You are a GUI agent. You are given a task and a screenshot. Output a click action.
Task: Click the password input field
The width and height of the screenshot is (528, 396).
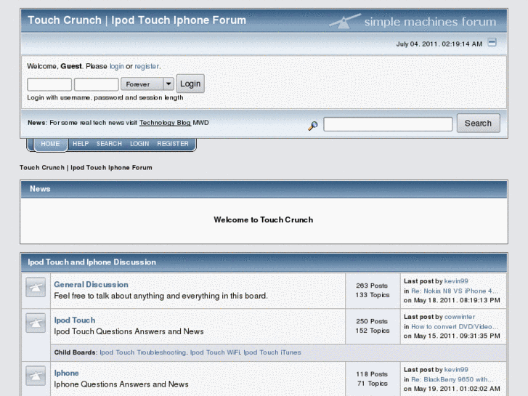pos(97,84)
